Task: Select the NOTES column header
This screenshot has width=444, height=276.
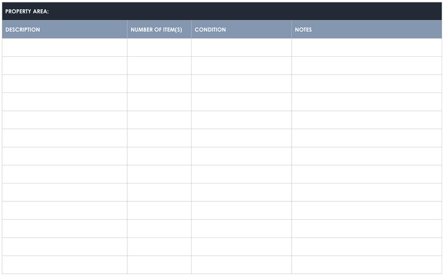Action: pos(367,29)
